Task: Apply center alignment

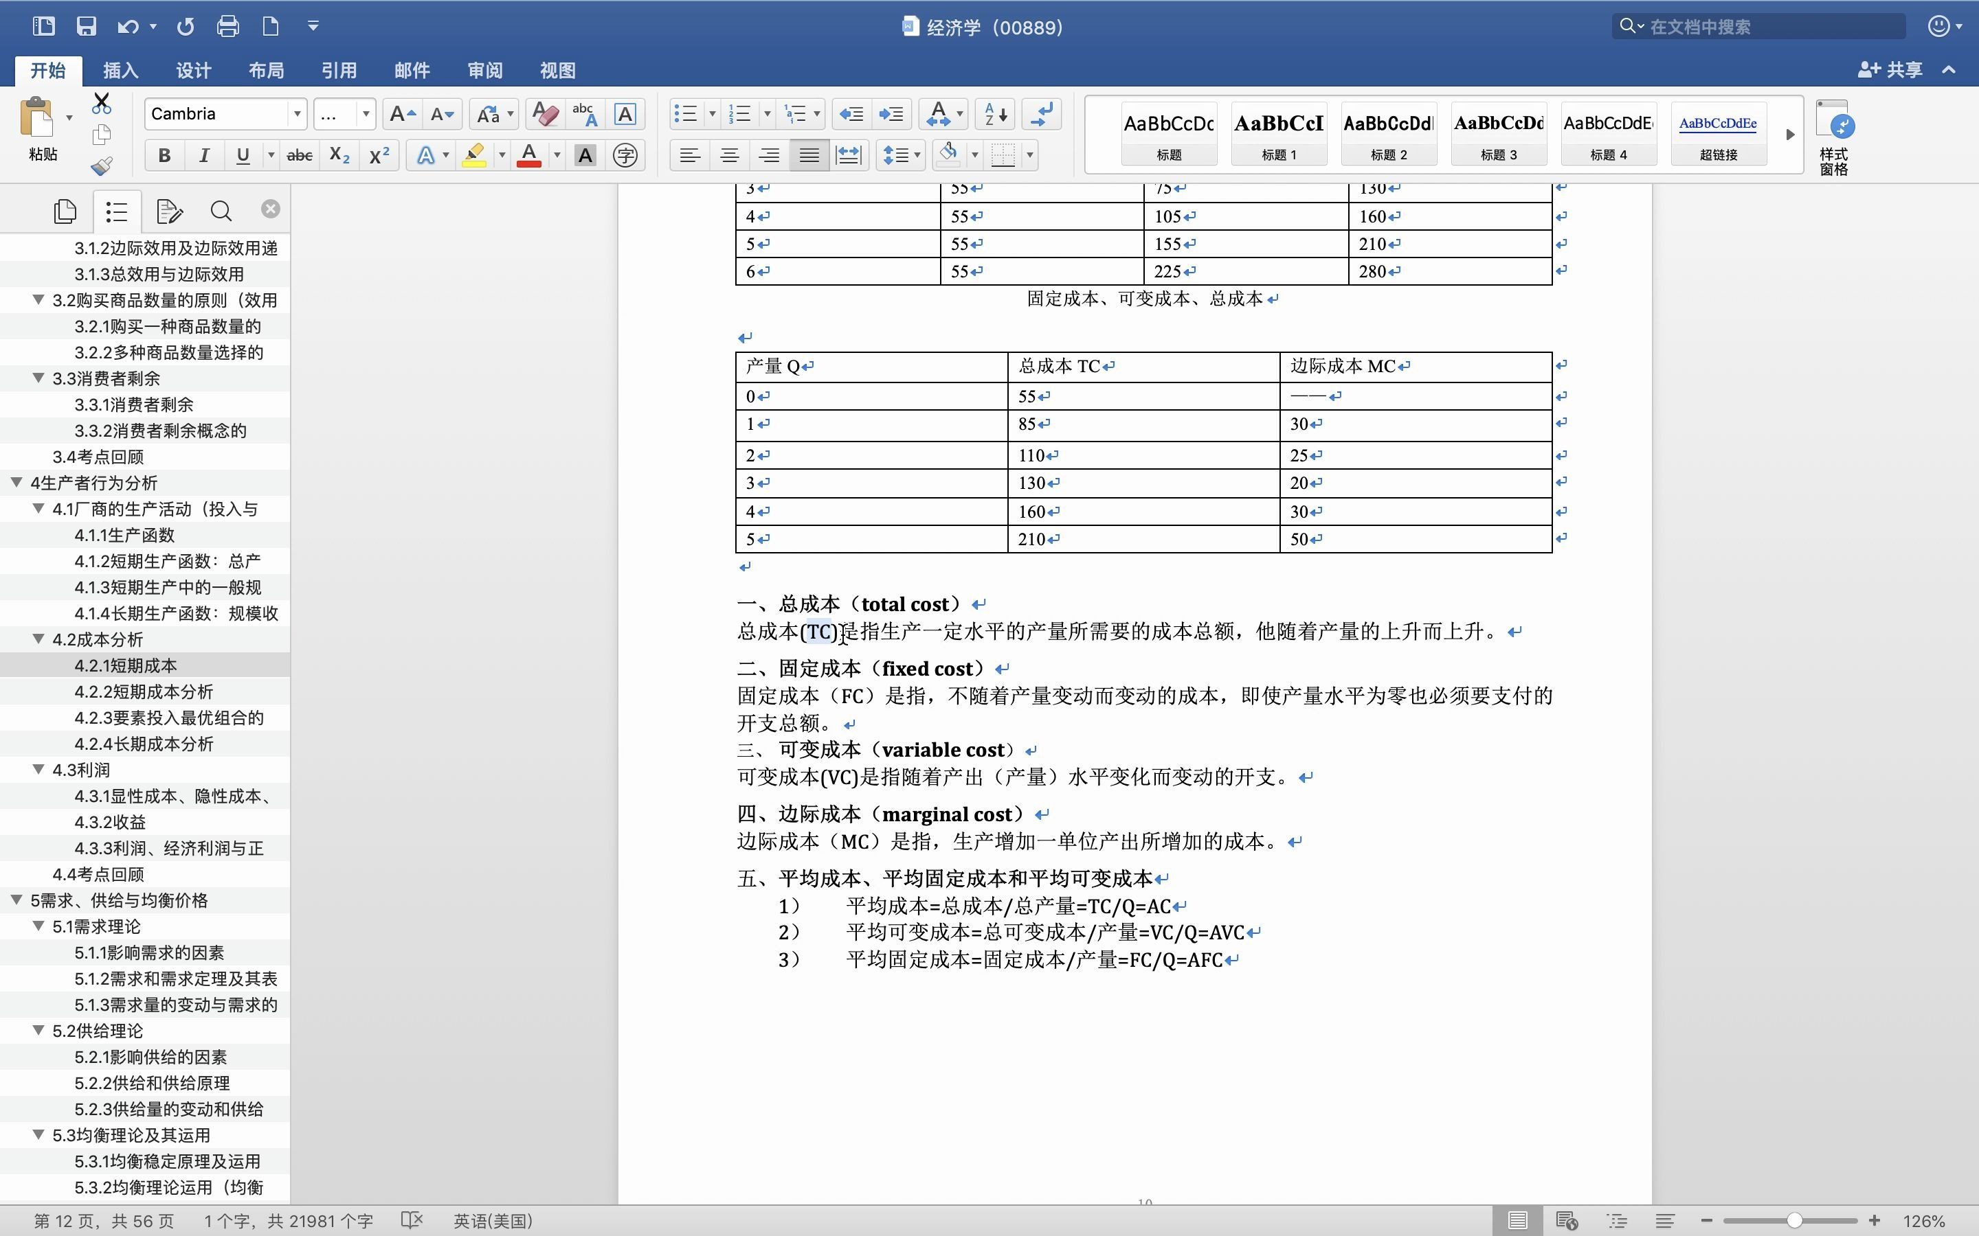Action: click(728, 154)
